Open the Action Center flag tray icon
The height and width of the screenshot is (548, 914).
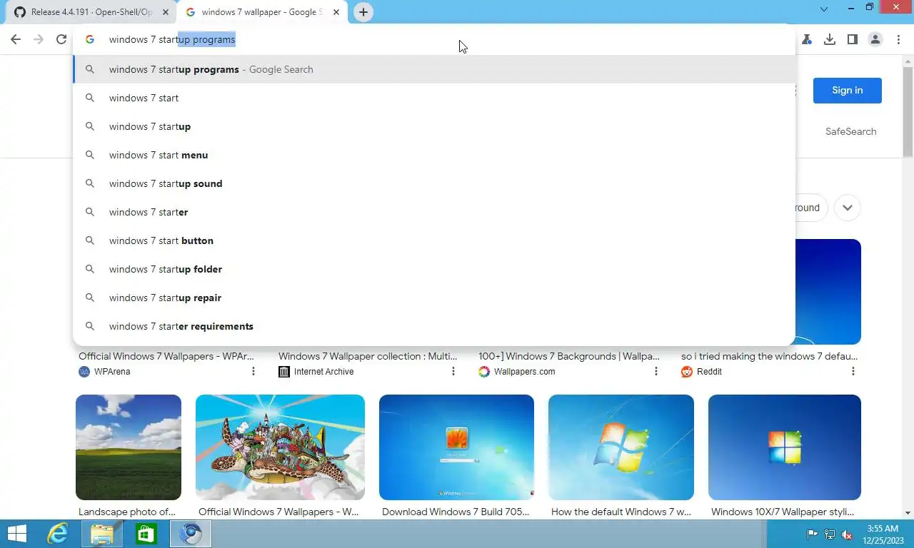pos(812,534)
